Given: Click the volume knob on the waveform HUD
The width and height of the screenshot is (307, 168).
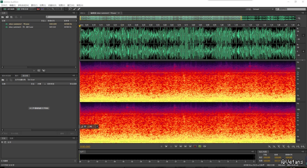Looking at the screenshot, I should [x=85, y=126].
